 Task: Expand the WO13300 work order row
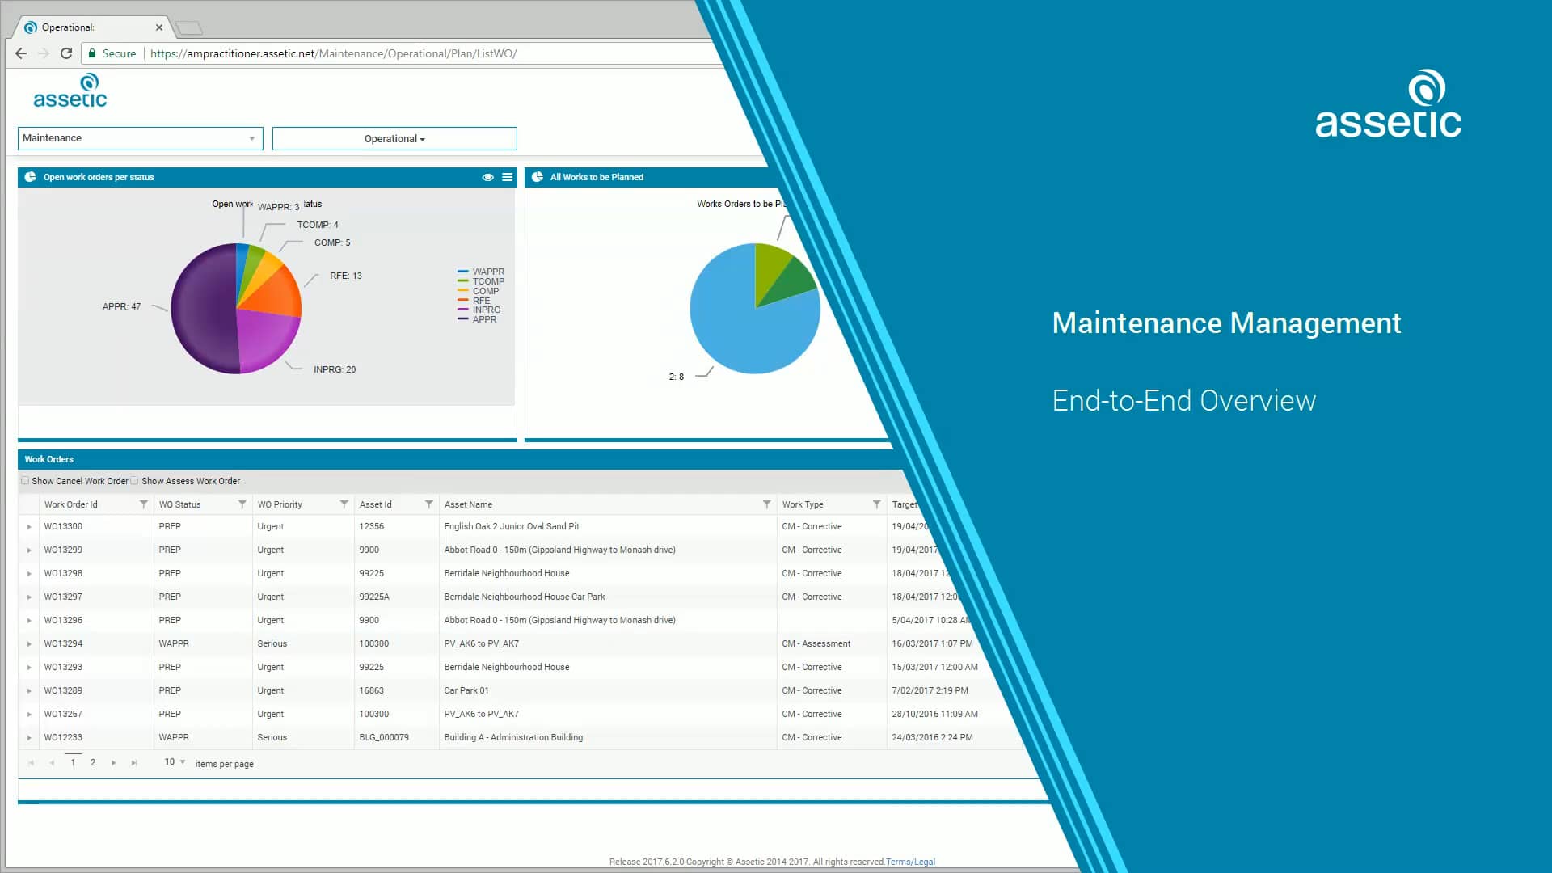click(x=30, y=526)
